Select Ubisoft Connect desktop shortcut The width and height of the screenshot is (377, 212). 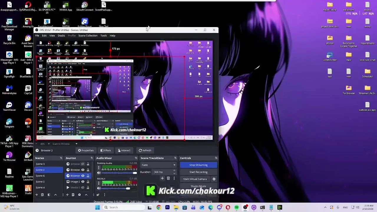(x=85, y=6)
